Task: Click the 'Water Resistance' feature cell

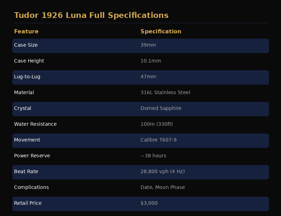Action: (x=35, y=124)
